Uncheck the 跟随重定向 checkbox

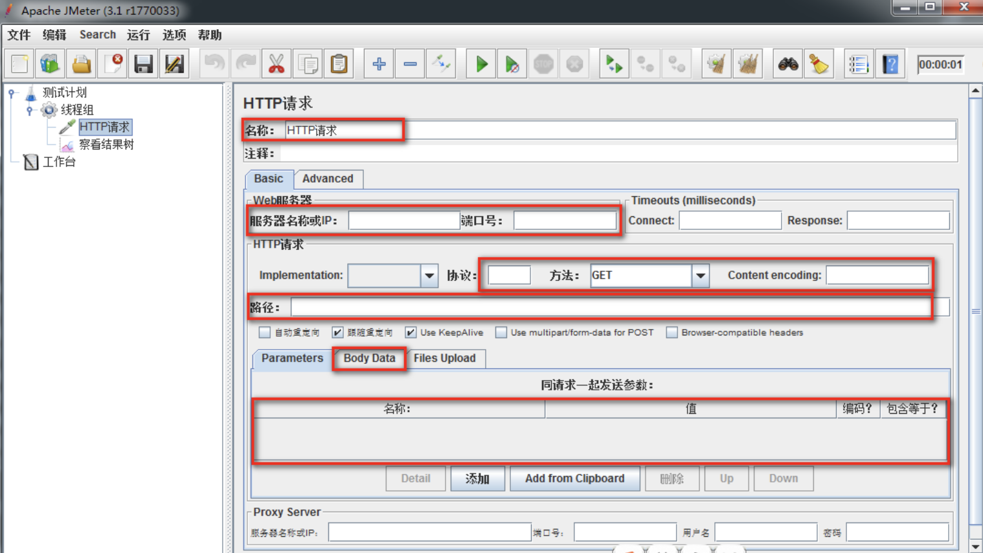point(337,332)
